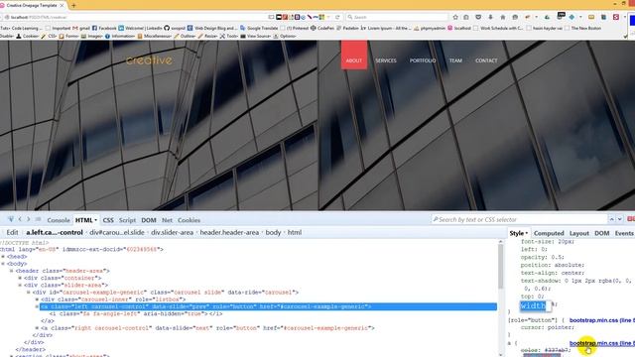The height and width of the screenshot is (357, 635).
Task: Click the opacity: 0.5 style declaration
Action: tap(543, 257)
